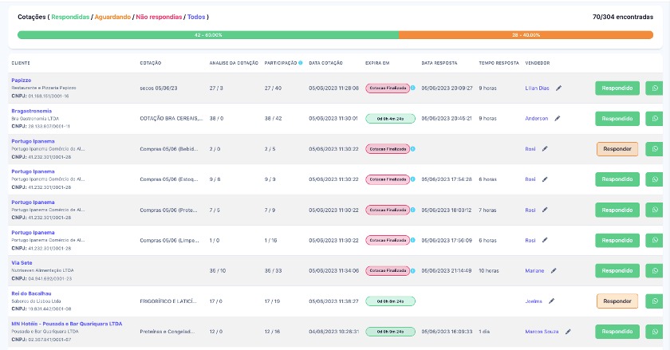The image size is (670, 350).
Task: Open WhatsApp for the Bragastronomia row
Action: [655, 119]
